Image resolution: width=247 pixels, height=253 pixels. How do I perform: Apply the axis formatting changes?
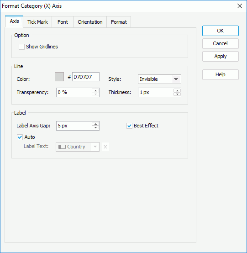(x=221, y=56)
